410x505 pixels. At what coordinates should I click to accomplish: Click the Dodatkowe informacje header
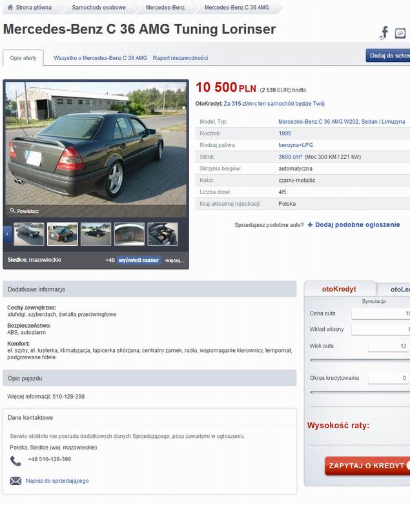point(150,289)
